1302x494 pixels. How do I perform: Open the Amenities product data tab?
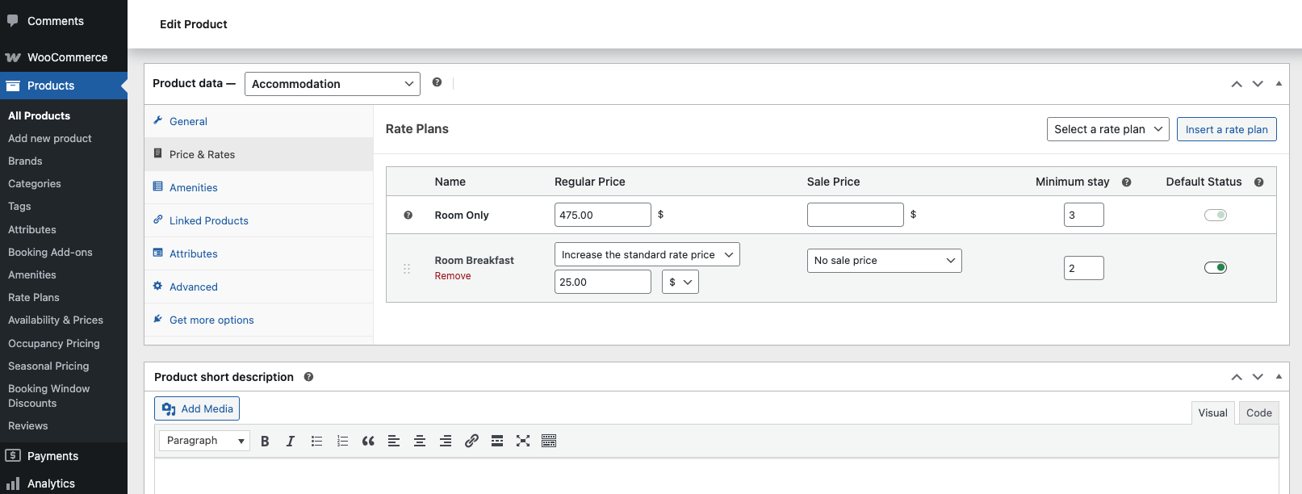coord(194,187)
